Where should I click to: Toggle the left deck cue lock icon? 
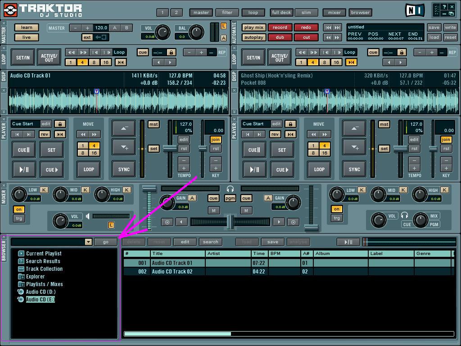[x=60, y=124]
